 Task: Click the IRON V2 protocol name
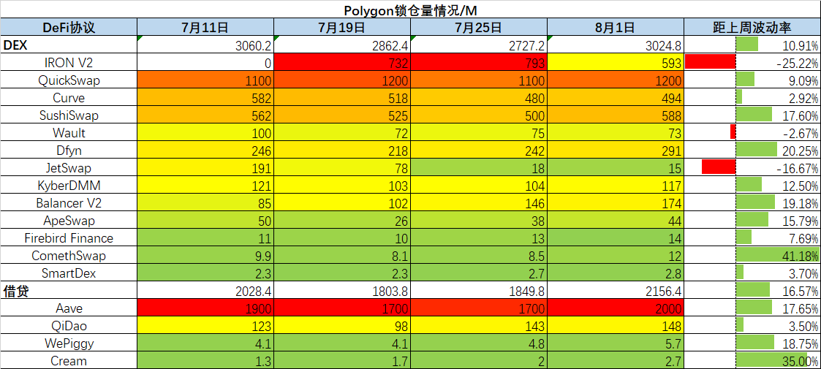(69, 63)
